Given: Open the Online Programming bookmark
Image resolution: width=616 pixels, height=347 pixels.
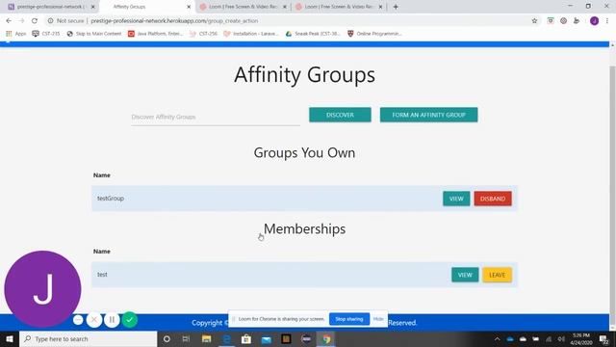Looking at the screenshot, I should 374,34.
